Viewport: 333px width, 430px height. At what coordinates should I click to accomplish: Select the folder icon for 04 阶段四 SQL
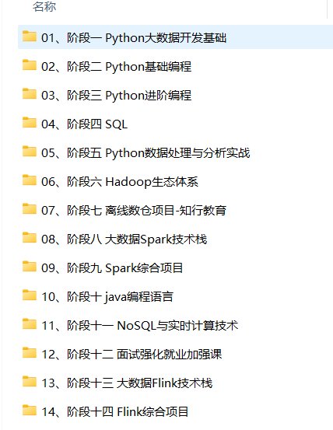point(29,123)
